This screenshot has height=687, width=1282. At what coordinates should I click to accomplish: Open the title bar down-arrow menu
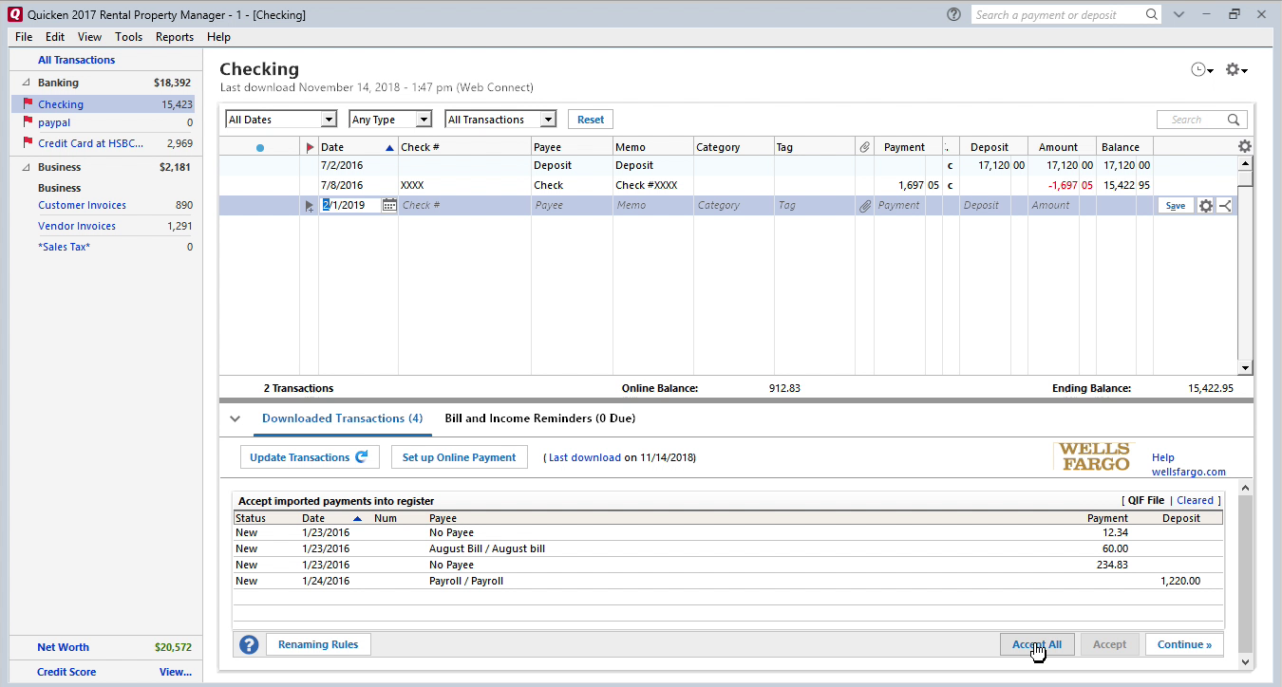tap(1178, 14)
